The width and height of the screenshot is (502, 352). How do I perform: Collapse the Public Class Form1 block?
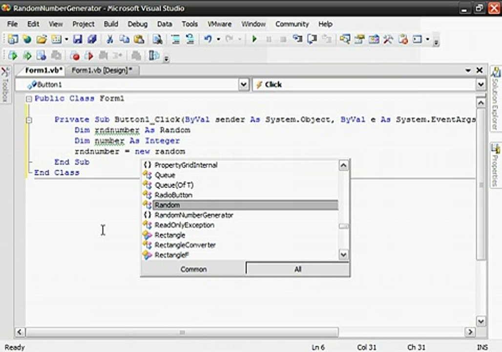[29, 99]
